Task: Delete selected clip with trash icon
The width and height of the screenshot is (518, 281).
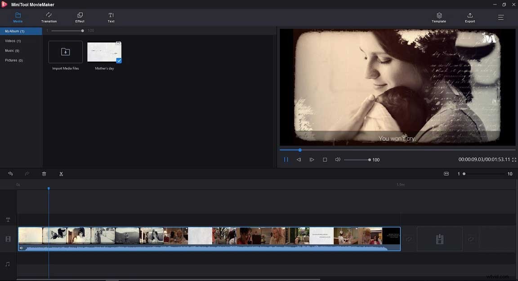Action: (x=44, y=174)
